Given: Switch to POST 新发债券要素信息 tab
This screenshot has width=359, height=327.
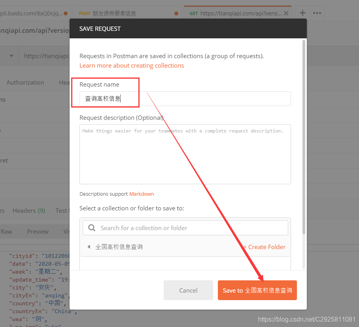Looking at the screenshot, I should pos(127,13).
